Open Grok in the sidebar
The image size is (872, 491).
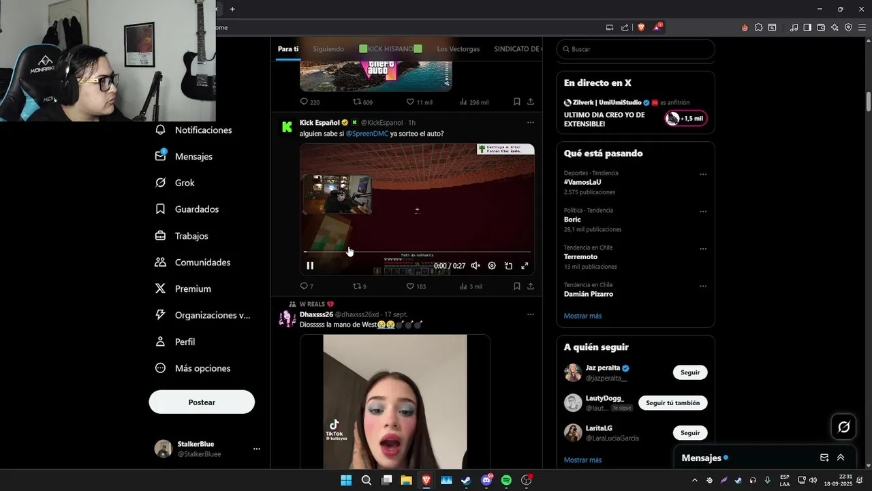click(176, 183)
